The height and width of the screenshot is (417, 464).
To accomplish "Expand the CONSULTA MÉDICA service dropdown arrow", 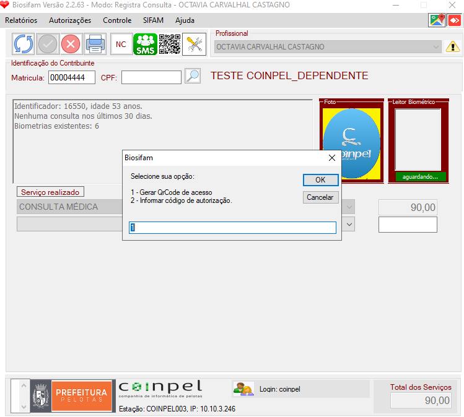I will (x=349, y=207).
